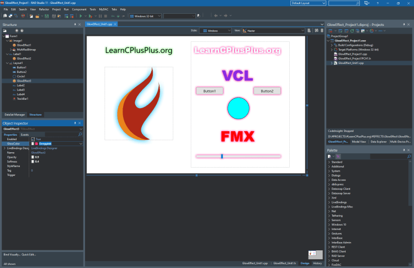Viewport: 414px width, 268px height.
Task: Click the Run with debugging icon
Action: [91, 16]
